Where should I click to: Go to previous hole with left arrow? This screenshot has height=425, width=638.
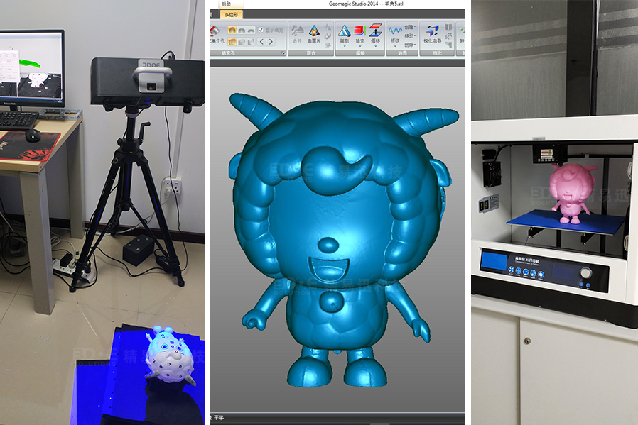click(x=261, y=42)
